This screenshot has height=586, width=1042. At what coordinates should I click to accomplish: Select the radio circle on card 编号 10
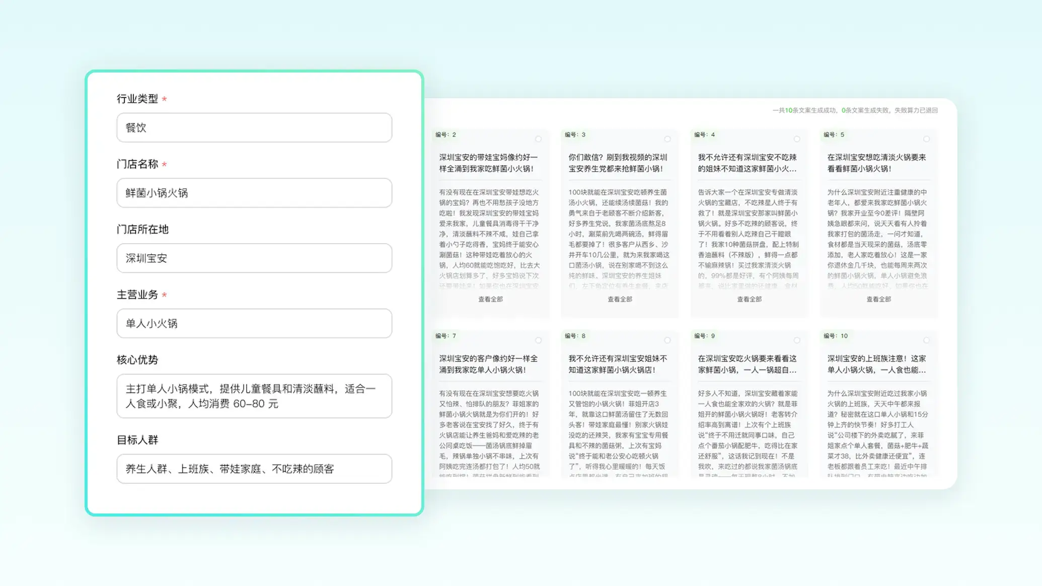point(926,340)
